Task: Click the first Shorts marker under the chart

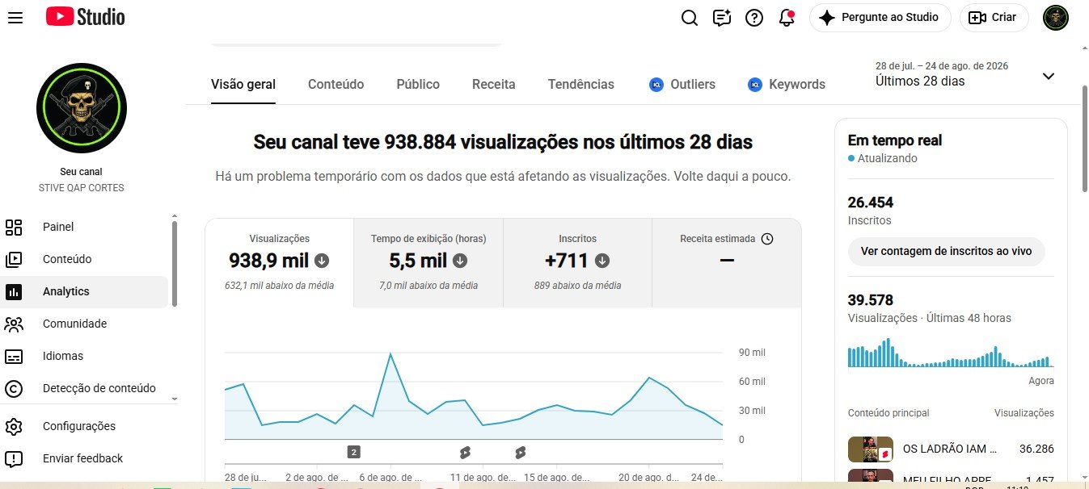Action: tap(465, 452)
